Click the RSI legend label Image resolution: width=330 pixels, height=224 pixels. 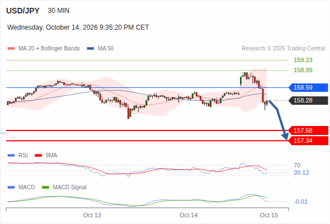[x=23, y=156]
